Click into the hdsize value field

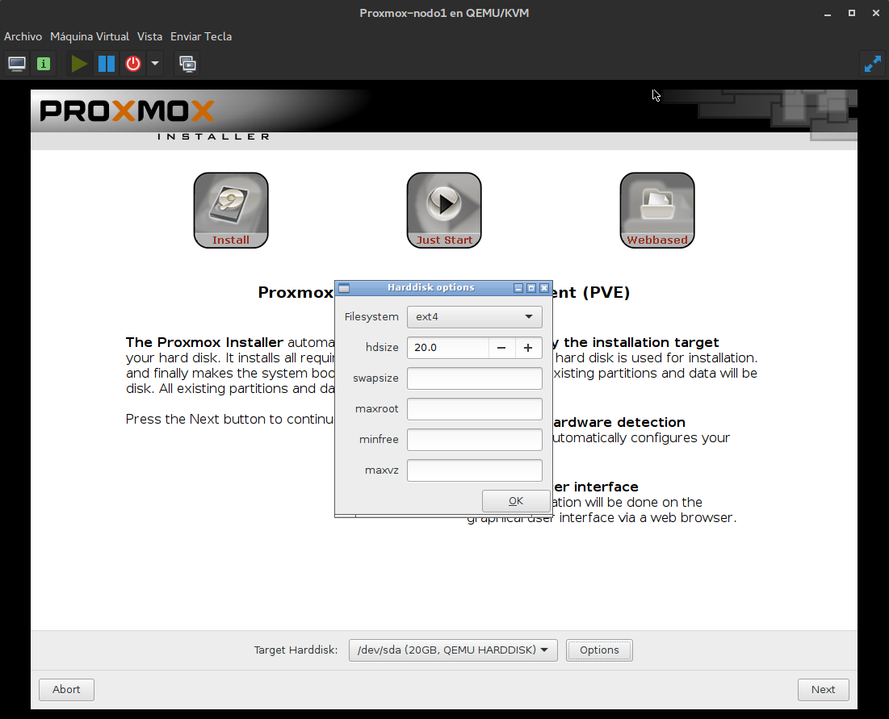[x=448, y=347]
